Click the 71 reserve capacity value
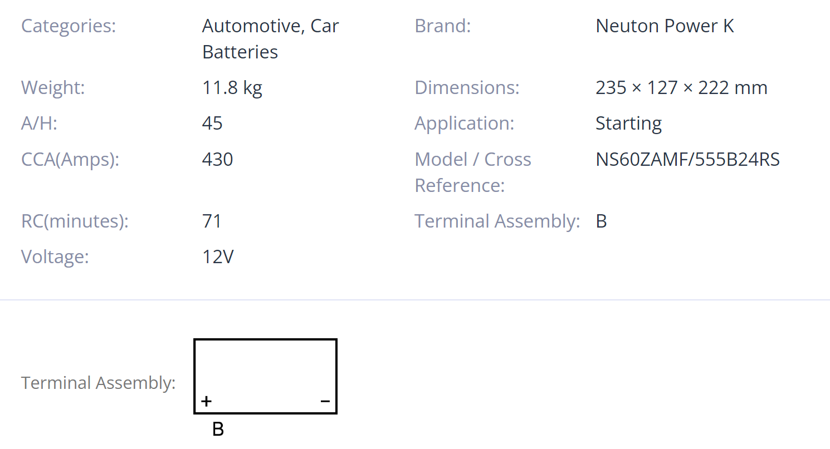 (x=212, y=221)
